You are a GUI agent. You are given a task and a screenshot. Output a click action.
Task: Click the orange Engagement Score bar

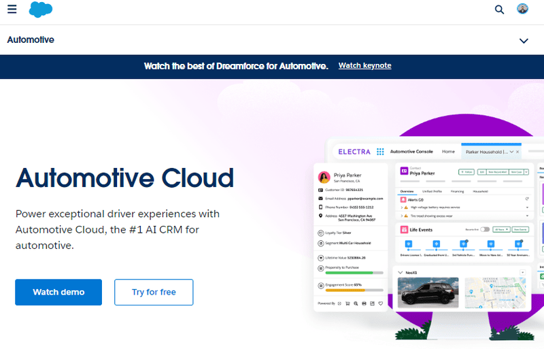coord(345,290)
